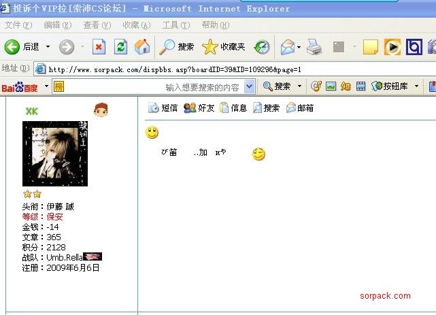Viewport: 436px width, 315px height.
Task: Click the Back (后退) button
Action: pyautogui.click(x=22, y=47)
